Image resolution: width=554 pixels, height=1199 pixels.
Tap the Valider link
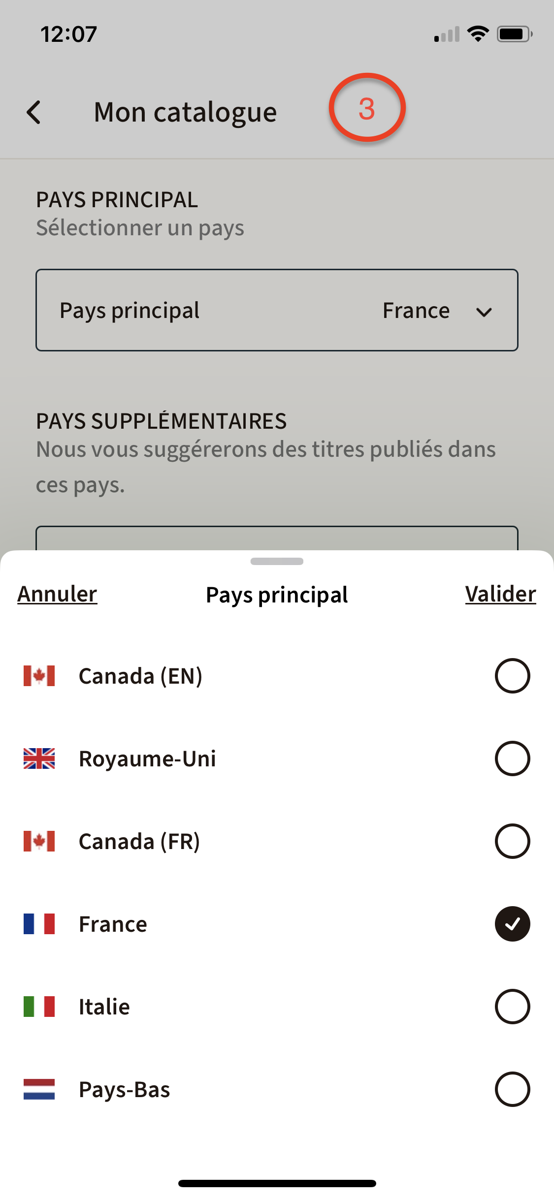tap(501, 594)
